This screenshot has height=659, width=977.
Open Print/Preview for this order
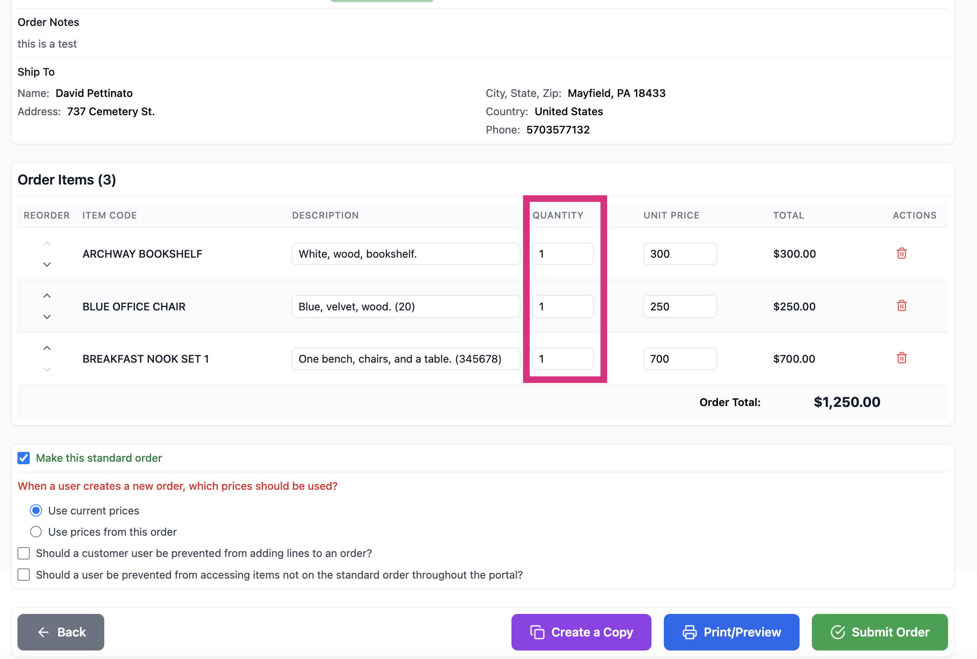point(731,632)
